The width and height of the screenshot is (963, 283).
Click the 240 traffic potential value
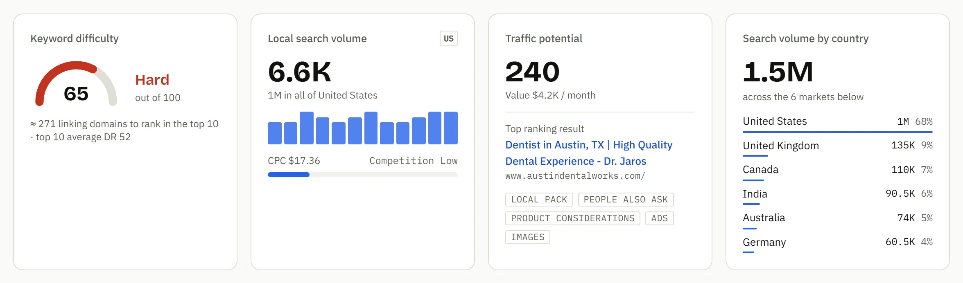pyautogui.click(x=532, y=72)
